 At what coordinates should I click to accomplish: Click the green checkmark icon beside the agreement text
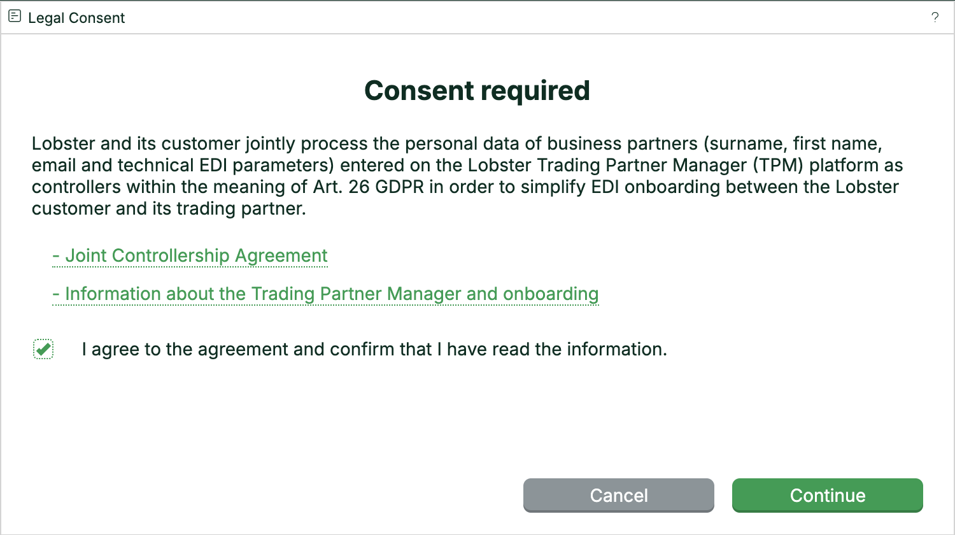[x=43, y=349]
